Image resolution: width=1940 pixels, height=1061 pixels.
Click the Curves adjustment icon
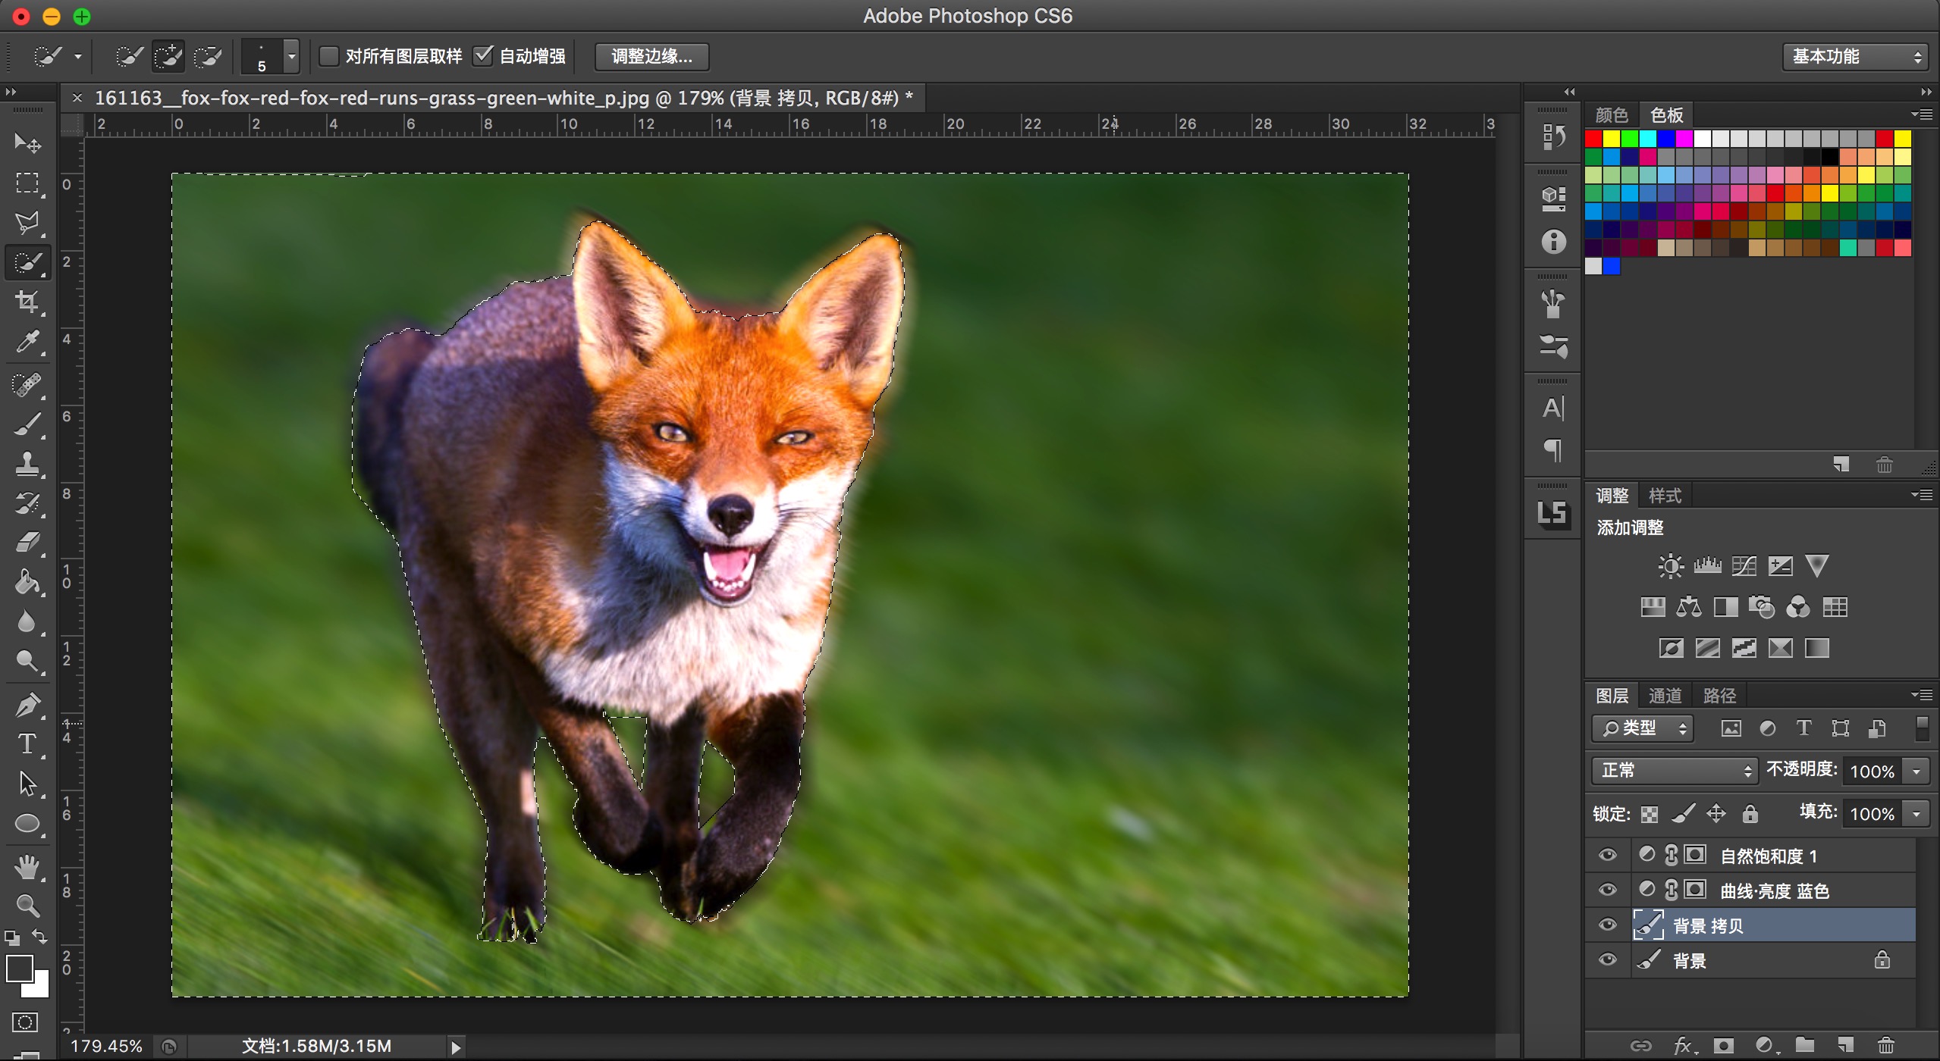tap(1744, 566)
